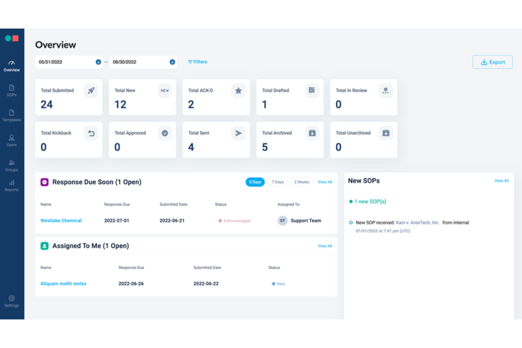Click the New status of Aliquam mollit moles

[x=278, y=284]
